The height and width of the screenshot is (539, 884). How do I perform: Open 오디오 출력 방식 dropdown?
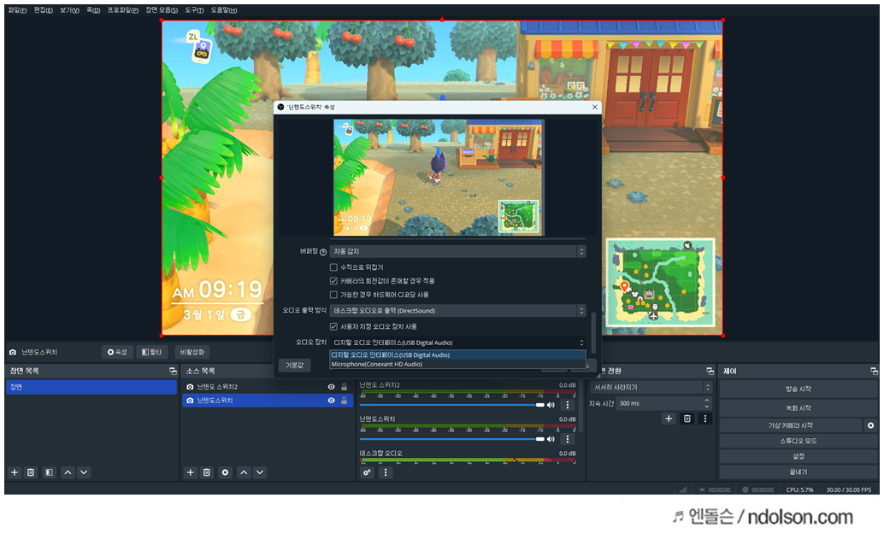tap(457, 311)
